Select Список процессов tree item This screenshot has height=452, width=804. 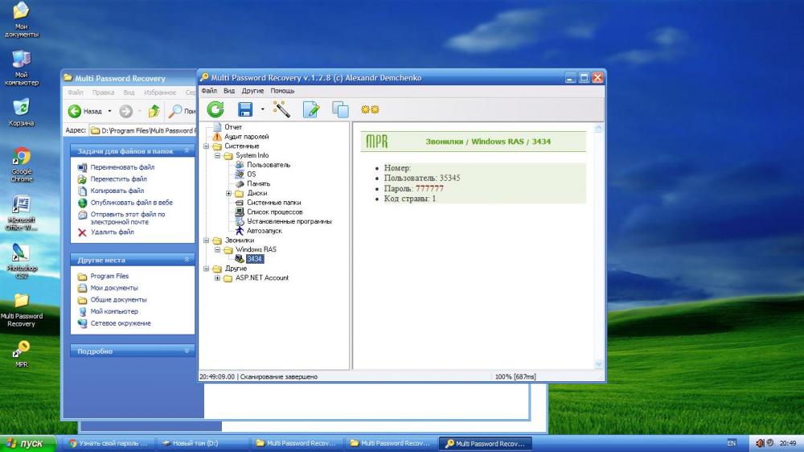[274, 212]
